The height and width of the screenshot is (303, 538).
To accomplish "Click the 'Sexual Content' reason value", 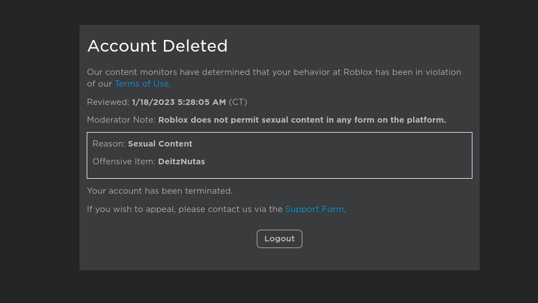I will (x=160, y=144).
